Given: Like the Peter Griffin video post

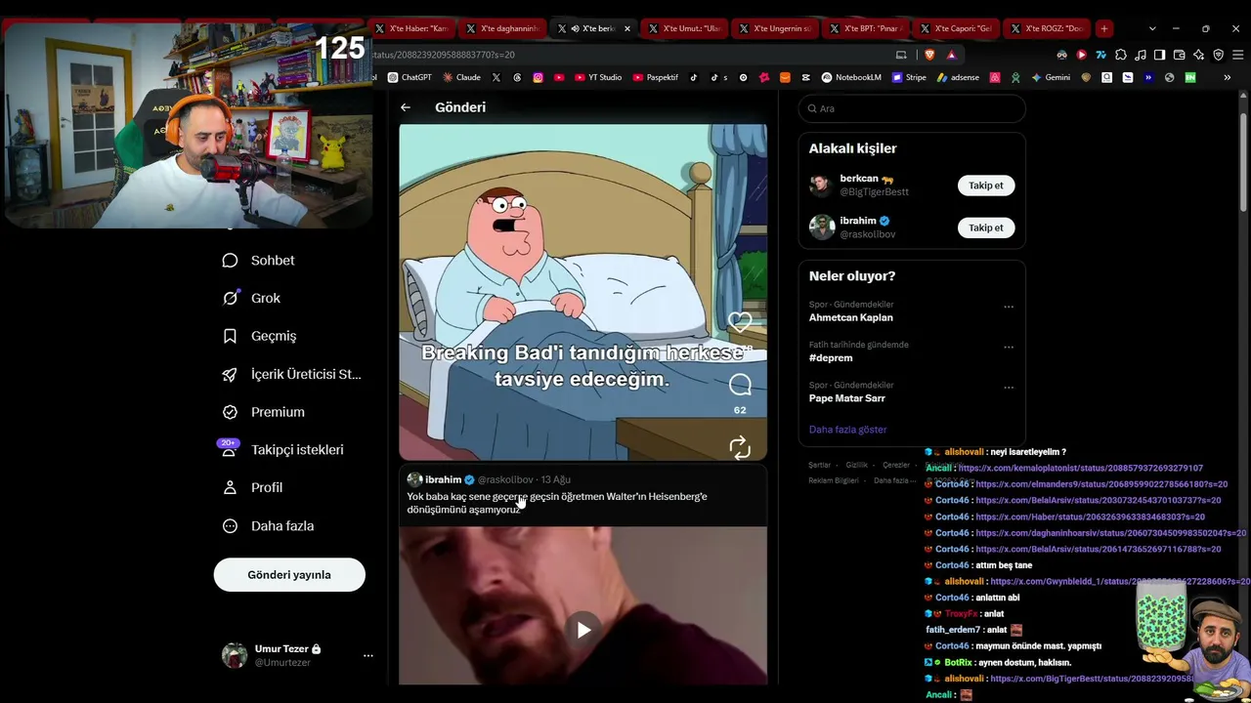Looking at the screenshot, I should pos(740,321).
